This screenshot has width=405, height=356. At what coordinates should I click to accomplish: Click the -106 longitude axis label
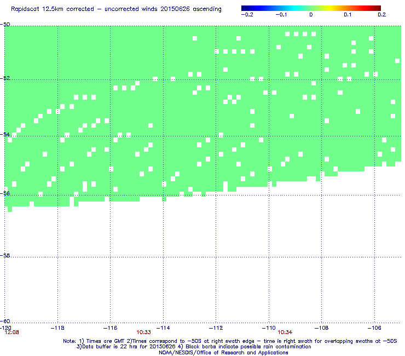374,328
